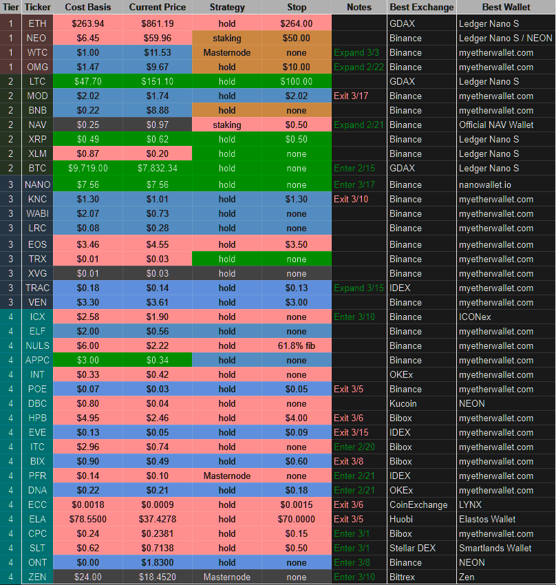The image size is (556, 585).
Task: Select LRC current price $0.28
Action: 158,228
